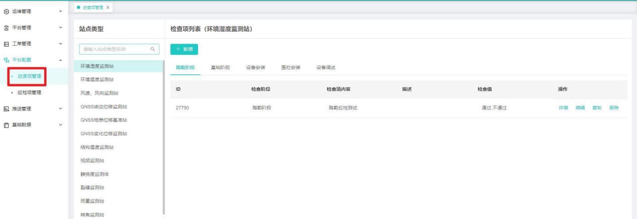Click the search magnifier icon in 站点类型

click(x=153, y=49)
